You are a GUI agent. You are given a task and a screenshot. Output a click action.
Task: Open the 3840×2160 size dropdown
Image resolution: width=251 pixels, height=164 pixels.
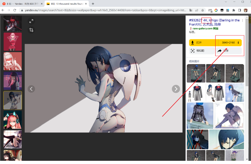click(230, 43)
